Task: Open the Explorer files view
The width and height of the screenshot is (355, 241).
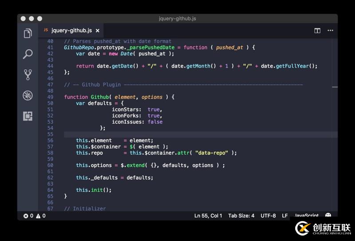Action: pos(28,33)
